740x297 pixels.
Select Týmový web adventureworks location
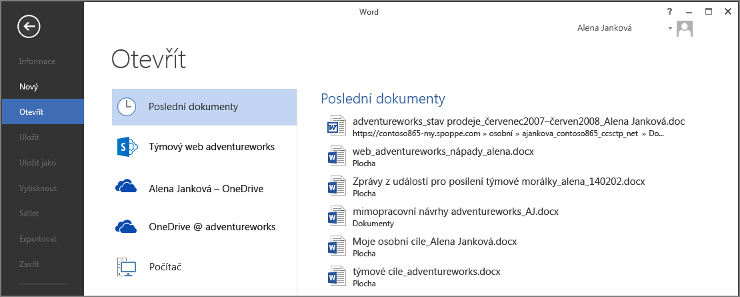coord(205,147)
